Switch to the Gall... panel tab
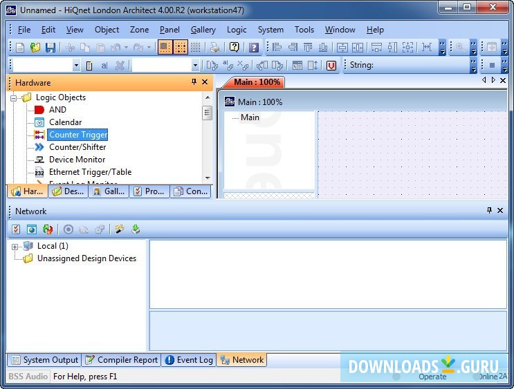This screenshot has width=514, height=389. (109, 191)
